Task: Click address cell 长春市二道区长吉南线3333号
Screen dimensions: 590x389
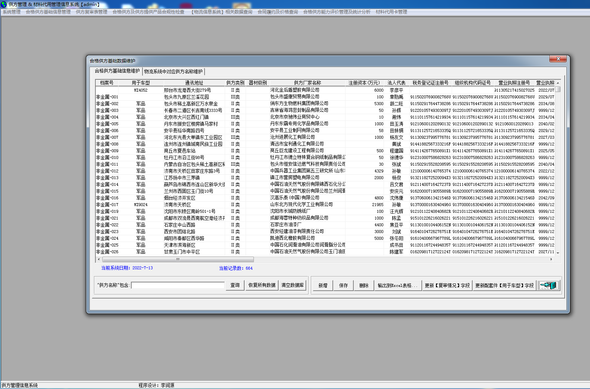Action: pyautogui.click(x=194, y=110)
